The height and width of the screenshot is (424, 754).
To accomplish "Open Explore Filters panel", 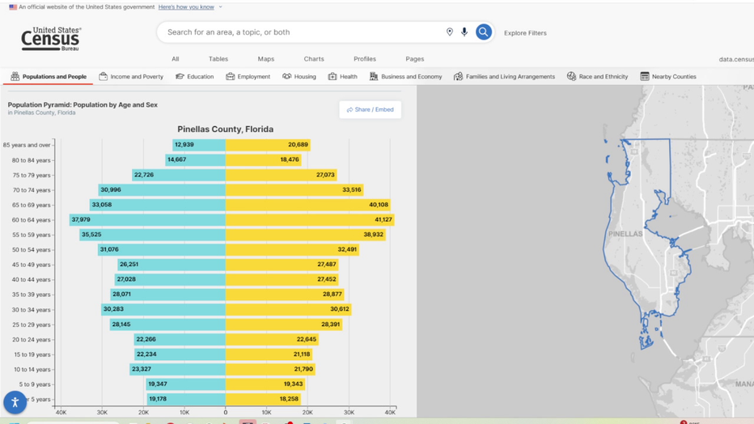I will click(x=525, y=33).
